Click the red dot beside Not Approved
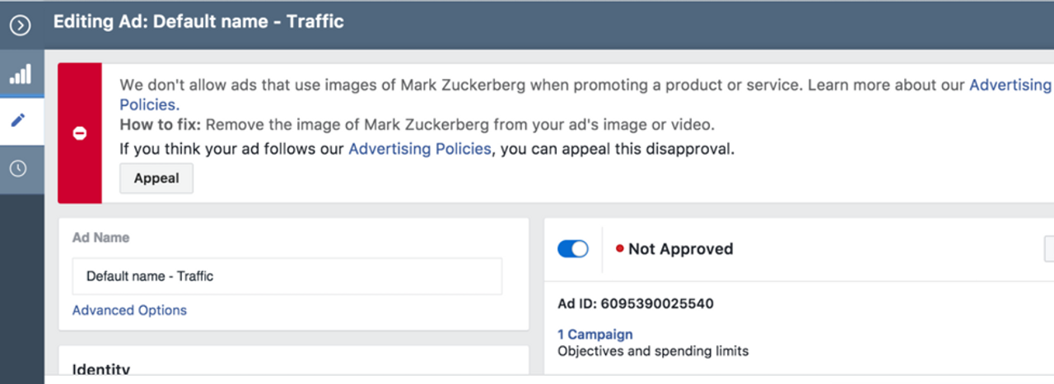The width and height of the screenshot is (1054, 384). pos(619,249)
